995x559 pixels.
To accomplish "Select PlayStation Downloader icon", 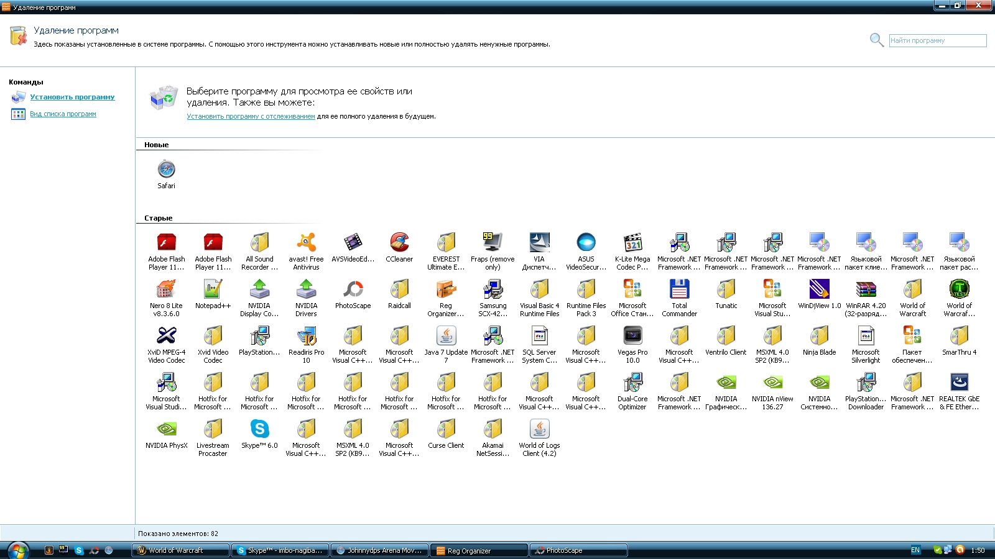I will point(866,382).
